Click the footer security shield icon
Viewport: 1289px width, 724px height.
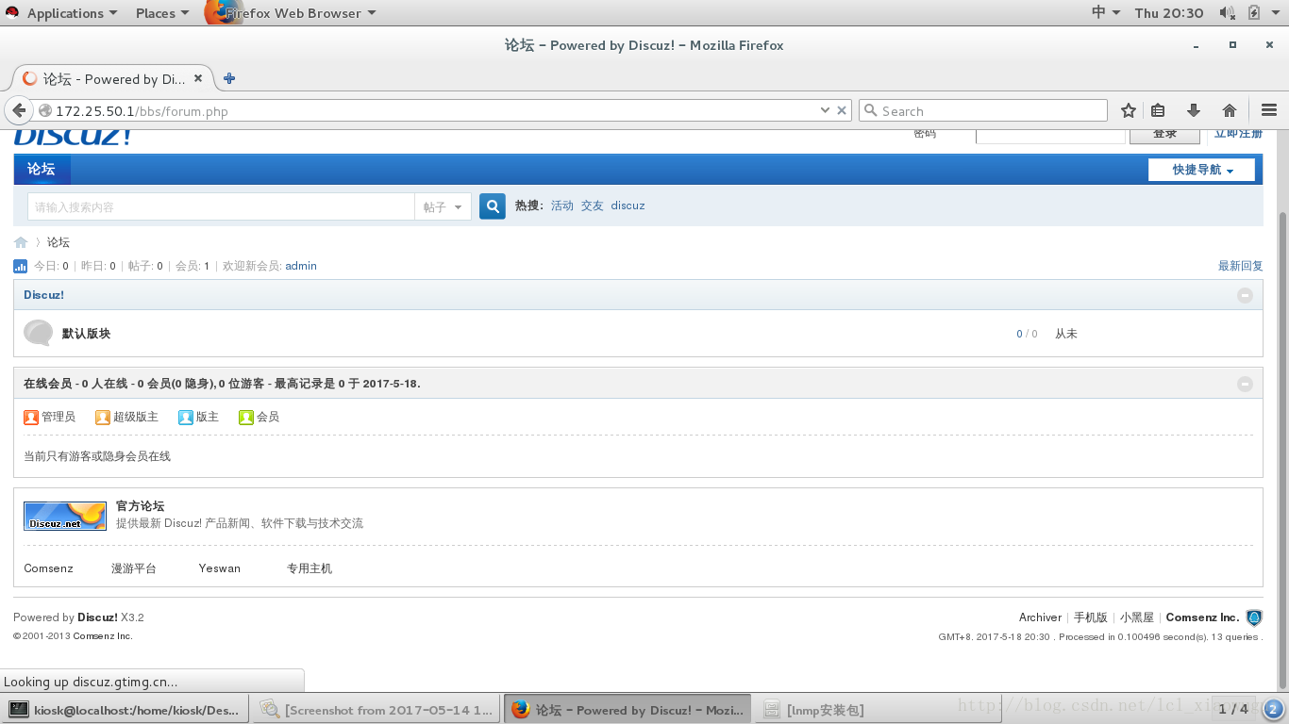click(x=1254, y=618)
